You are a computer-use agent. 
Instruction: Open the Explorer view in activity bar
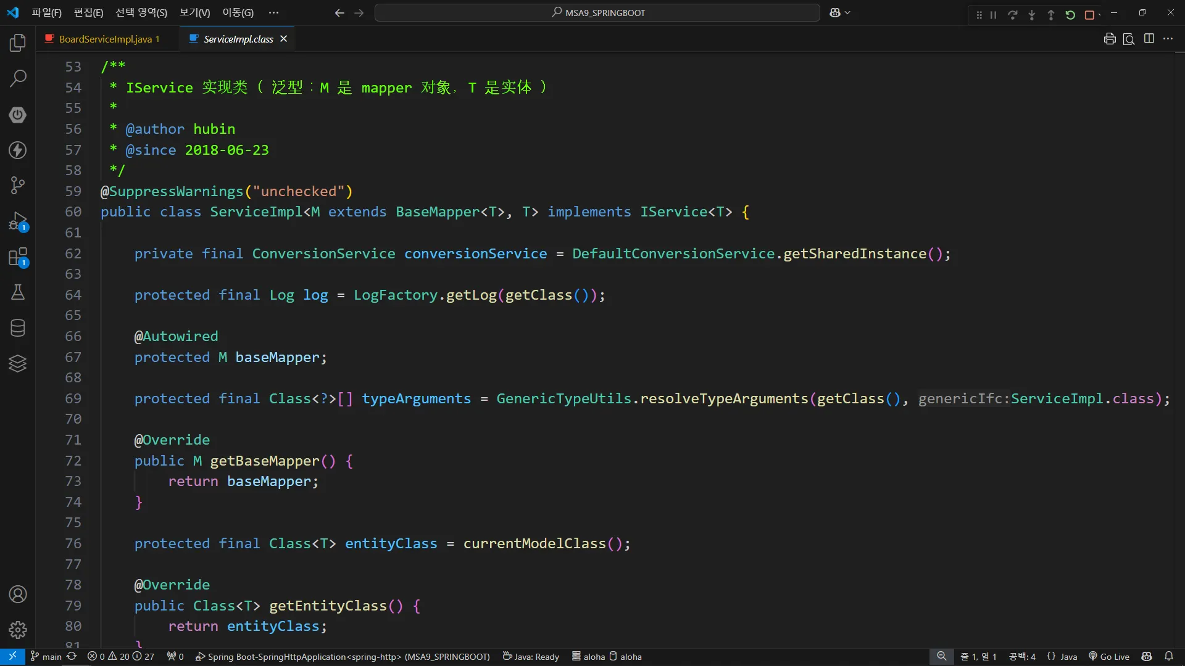click(18, 43)
